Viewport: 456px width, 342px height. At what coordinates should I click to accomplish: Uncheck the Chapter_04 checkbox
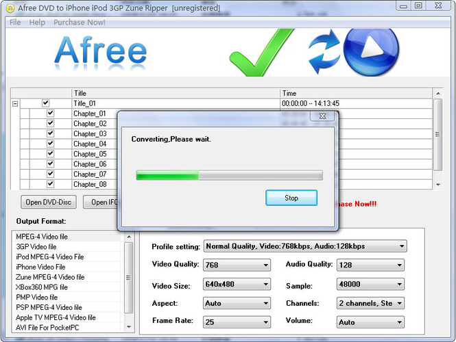tap(50, 144)
